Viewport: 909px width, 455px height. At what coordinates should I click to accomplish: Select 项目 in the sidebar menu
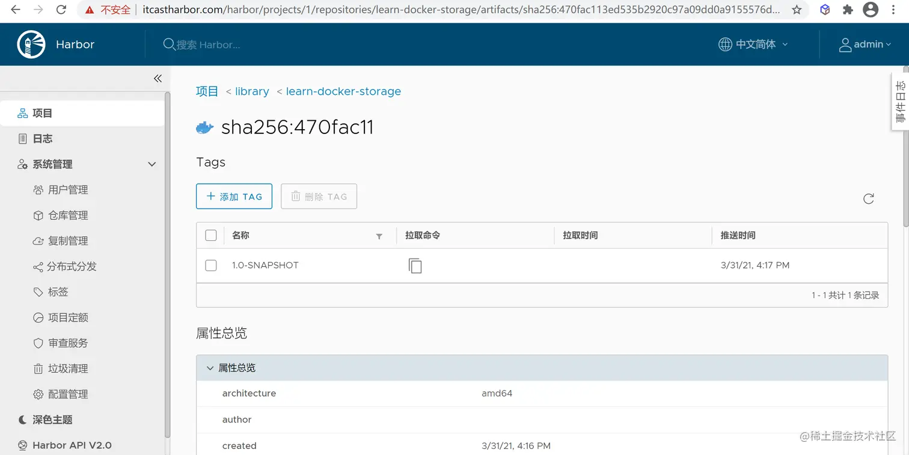coord(43,113)
